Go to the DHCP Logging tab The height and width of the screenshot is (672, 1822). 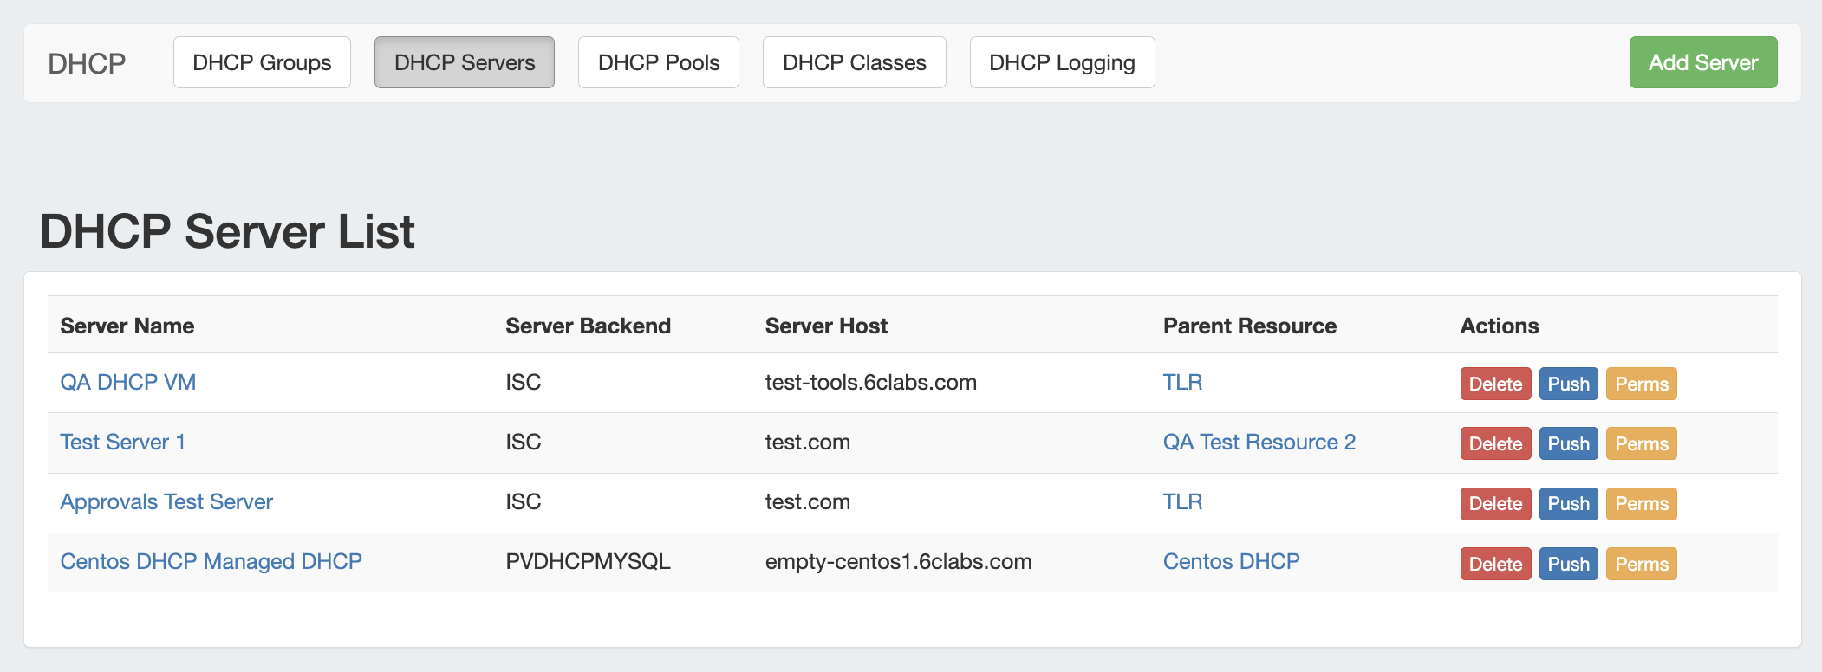pos(1062,62)
